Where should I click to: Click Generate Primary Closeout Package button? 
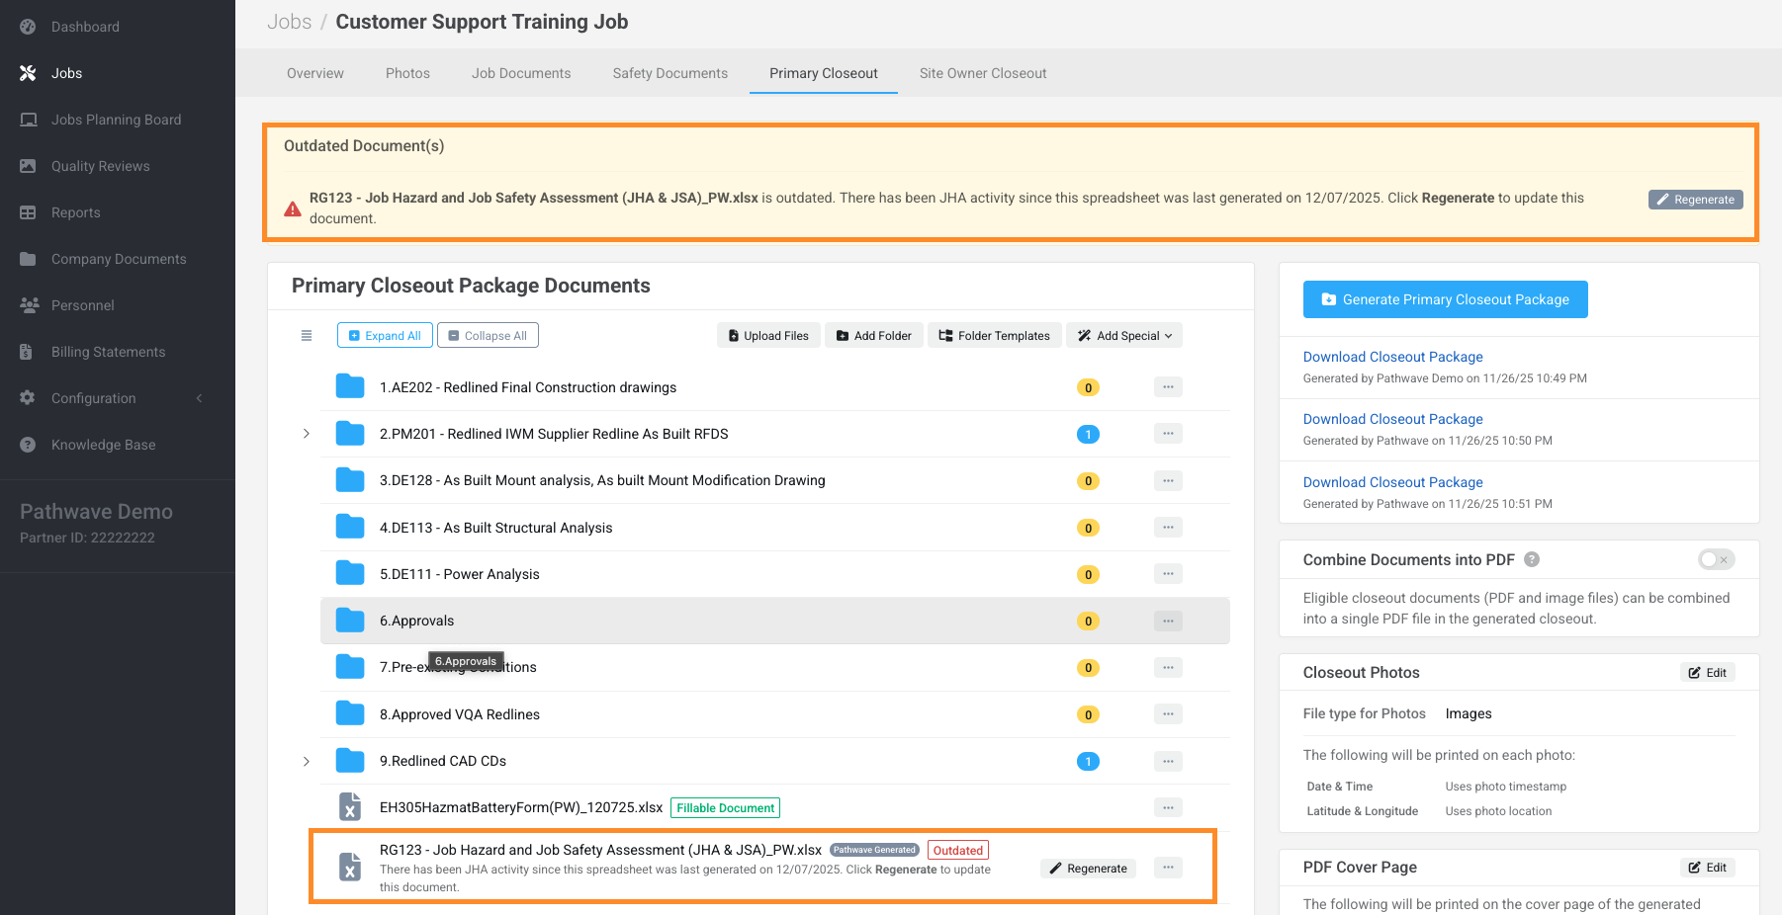pos(1445,299)
